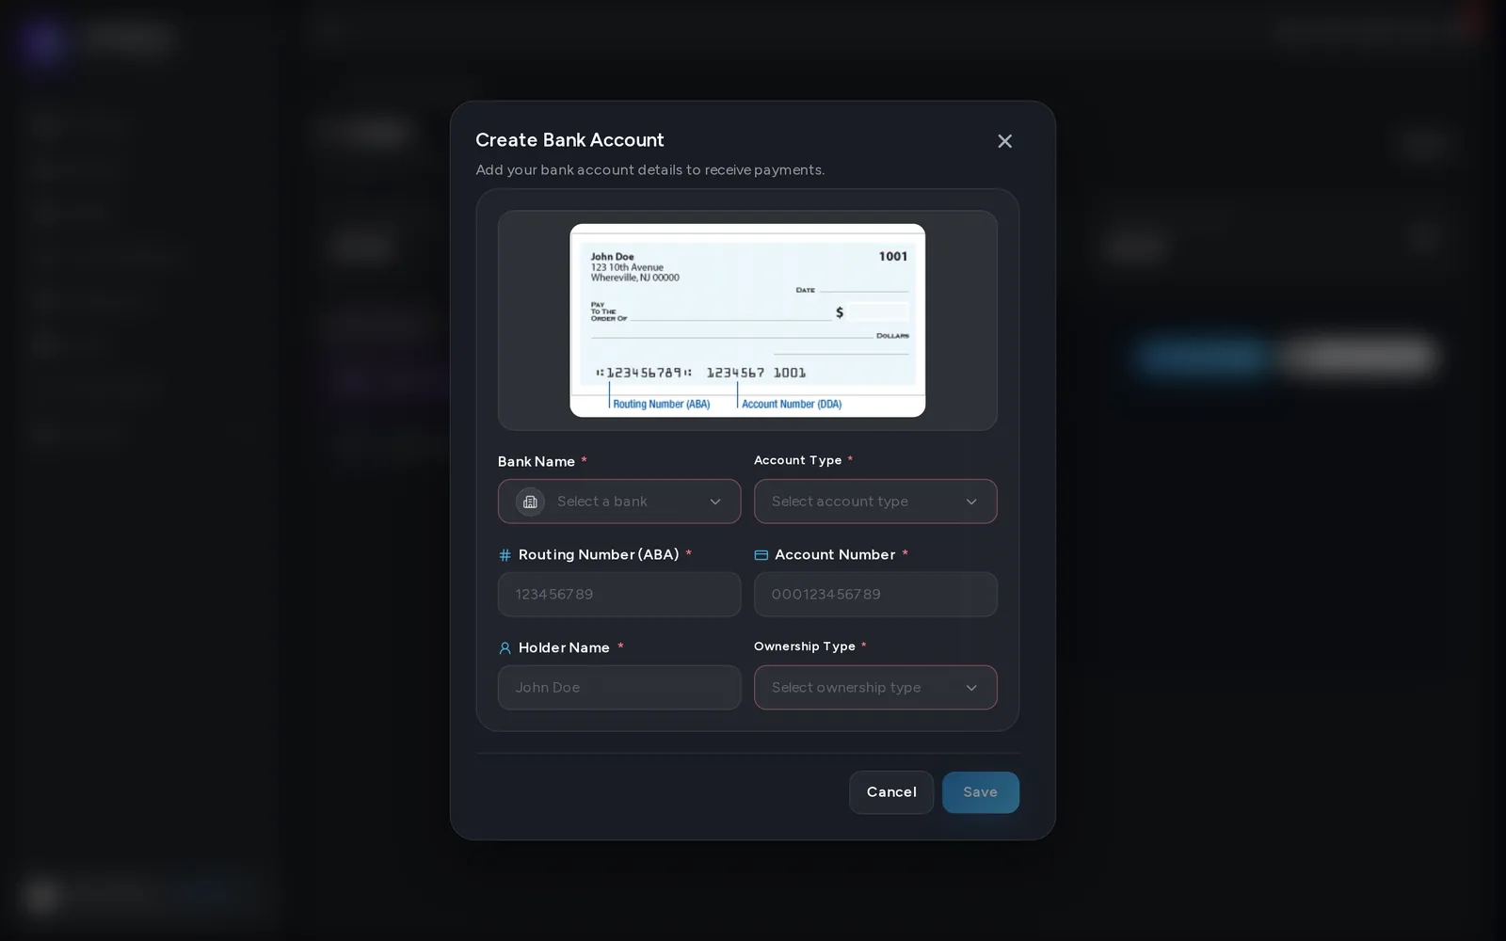The image size is (1506, 941).
Task: Save the bank account details
Action: pyautogui.click(x=981, y=792)
